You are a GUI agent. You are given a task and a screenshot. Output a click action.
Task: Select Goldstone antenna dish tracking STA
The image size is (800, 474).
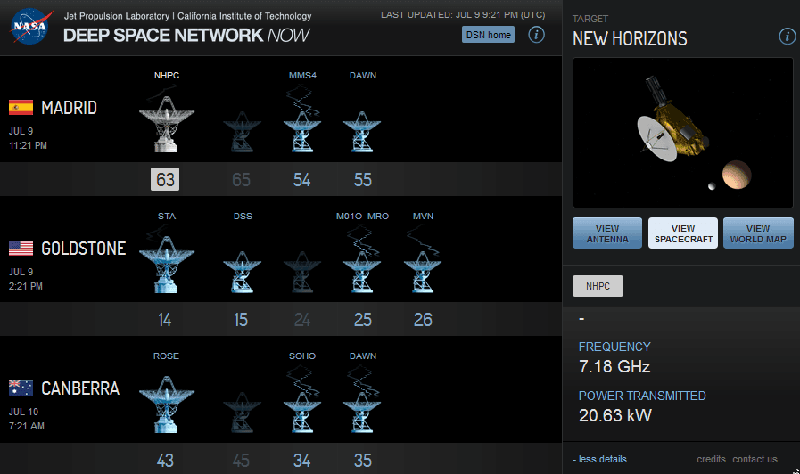coord(166,264)
